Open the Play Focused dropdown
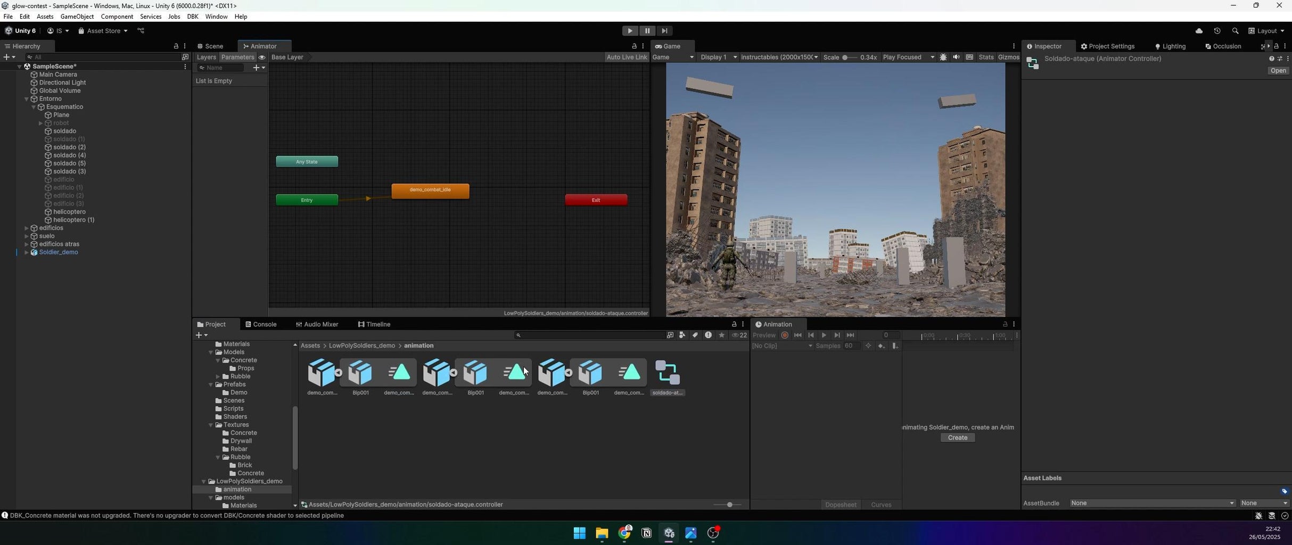This screenshot has width=1292, height=545. click(x=908, y=57)
